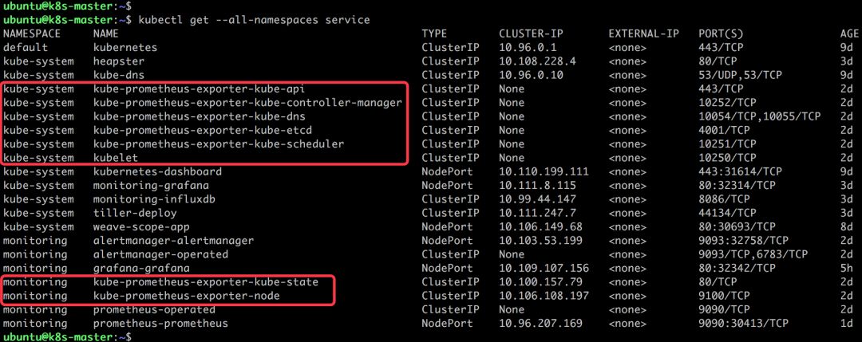Viewport: 862px width, 342px height.
Task: Select the heapster service name
Action: [119, 61]
